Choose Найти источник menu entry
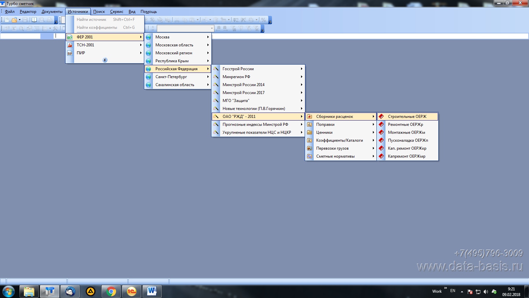529x298 pixels. tap(105, 20)
